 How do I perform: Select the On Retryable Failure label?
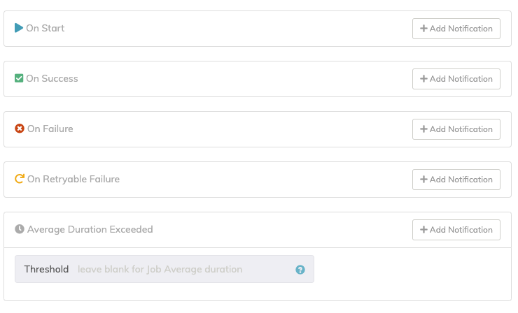point(73,179)
